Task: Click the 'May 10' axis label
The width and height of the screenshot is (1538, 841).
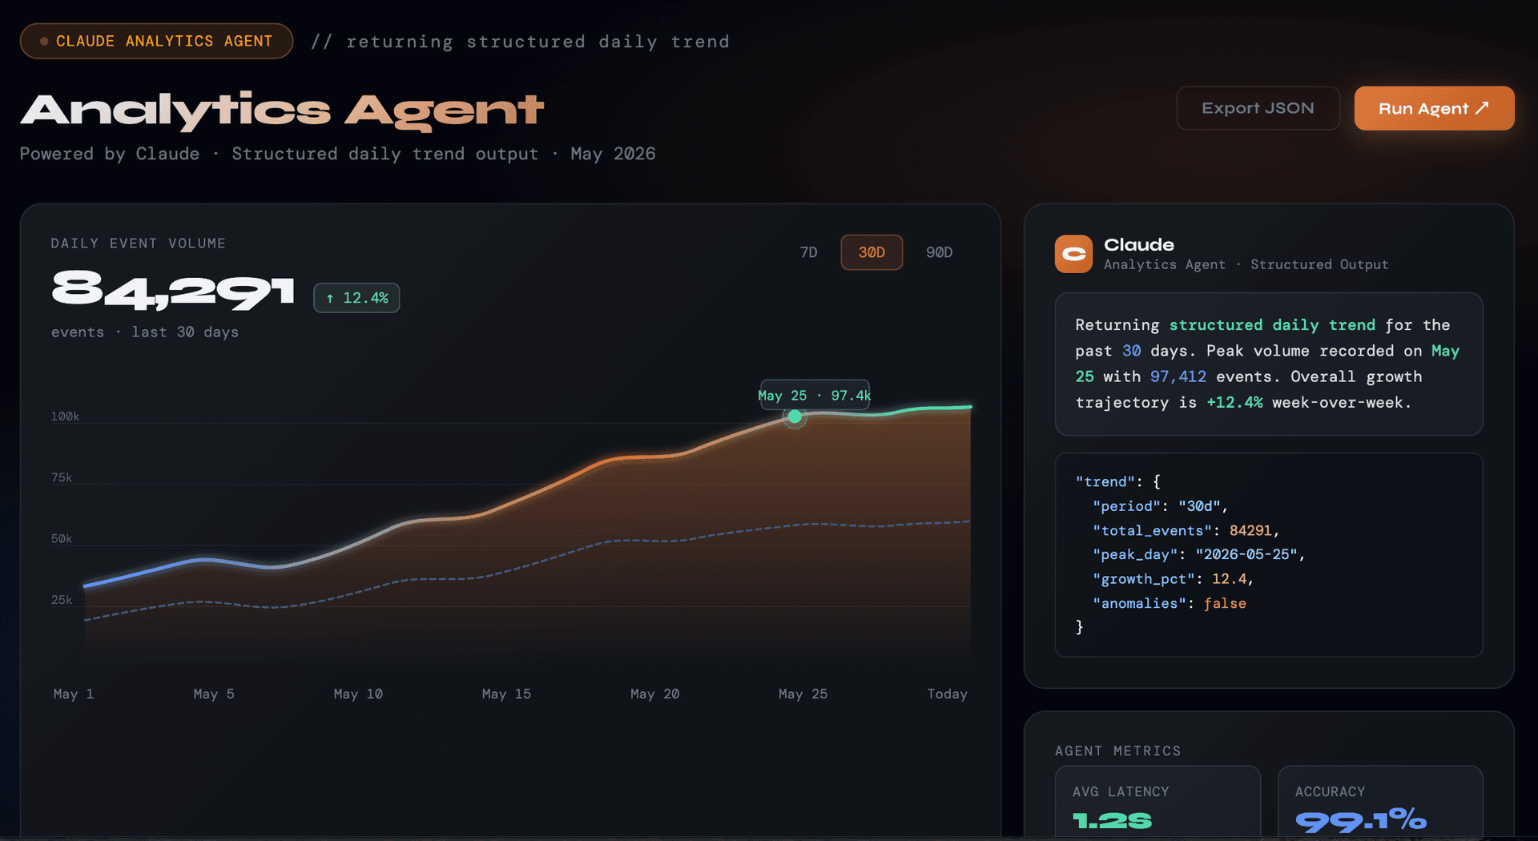Action: click(358, 694)
